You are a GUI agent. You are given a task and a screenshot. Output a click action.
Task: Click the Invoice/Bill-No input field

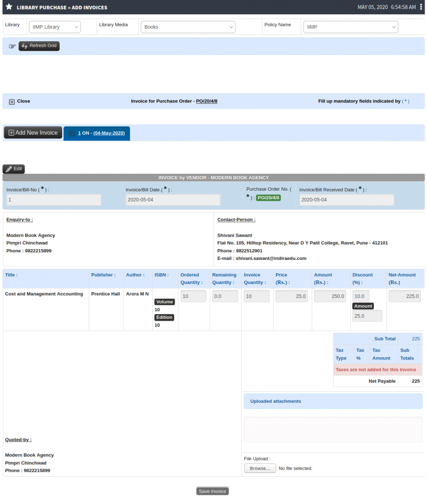pyautogui.click(x=54, y=200)
